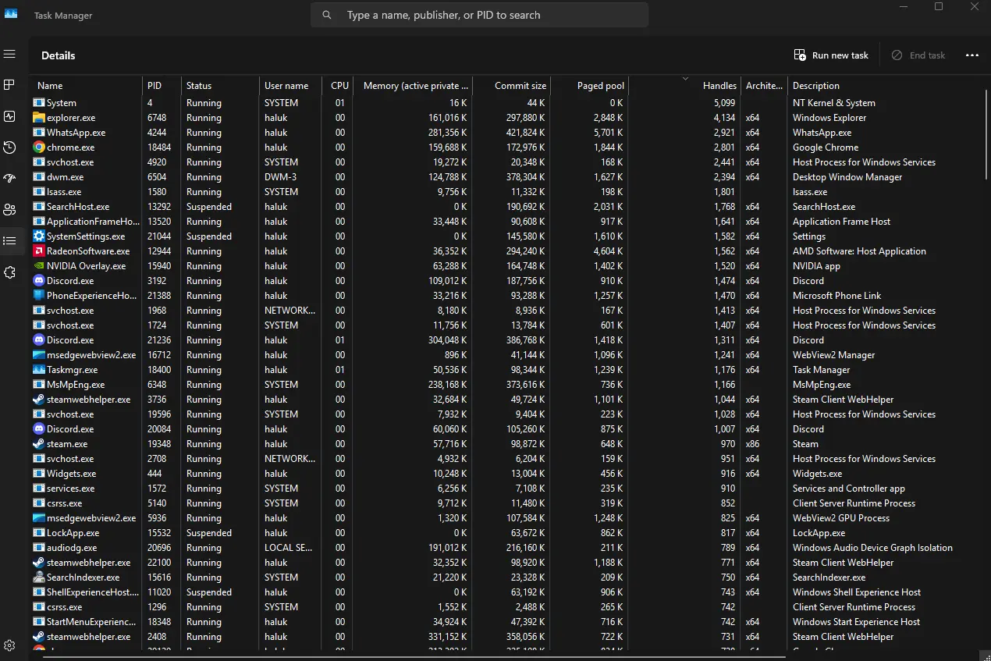Click the x86 architecture cell for steam.exe
The height and width of the screenshot is (661, 991).
752,444
